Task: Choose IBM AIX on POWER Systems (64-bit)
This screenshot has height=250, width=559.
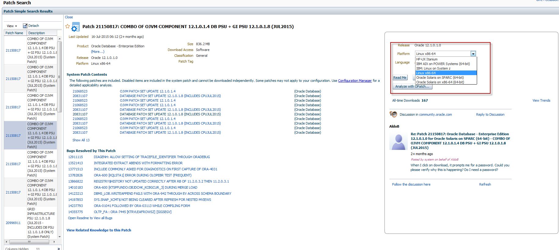Action: pyautogui.click(x=446, y=64)
